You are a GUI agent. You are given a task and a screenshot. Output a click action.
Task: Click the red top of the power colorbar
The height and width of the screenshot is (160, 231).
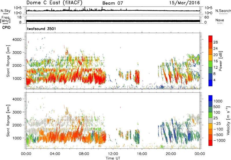(210, 39)
